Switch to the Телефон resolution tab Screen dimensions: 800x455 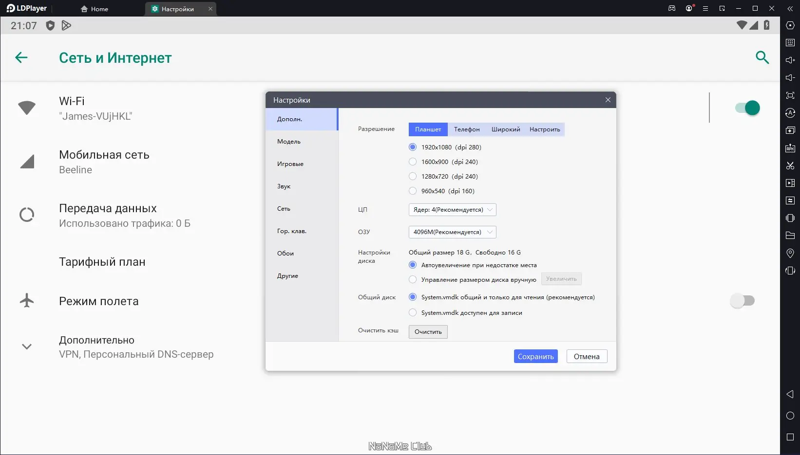(x=467, y=129)
